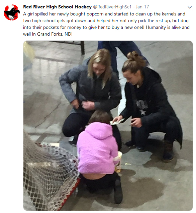Select the tweet text starting 'A girl spilled'
Viewport: 196px width, 213px height.
(106, 24)
